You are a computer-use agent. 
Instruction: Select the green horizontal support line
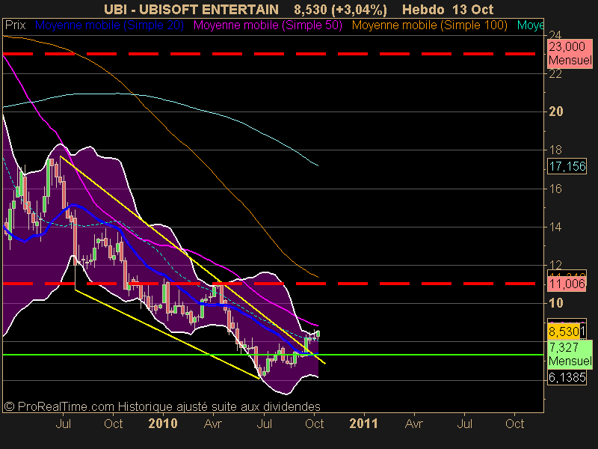click(x=273, y=355)
